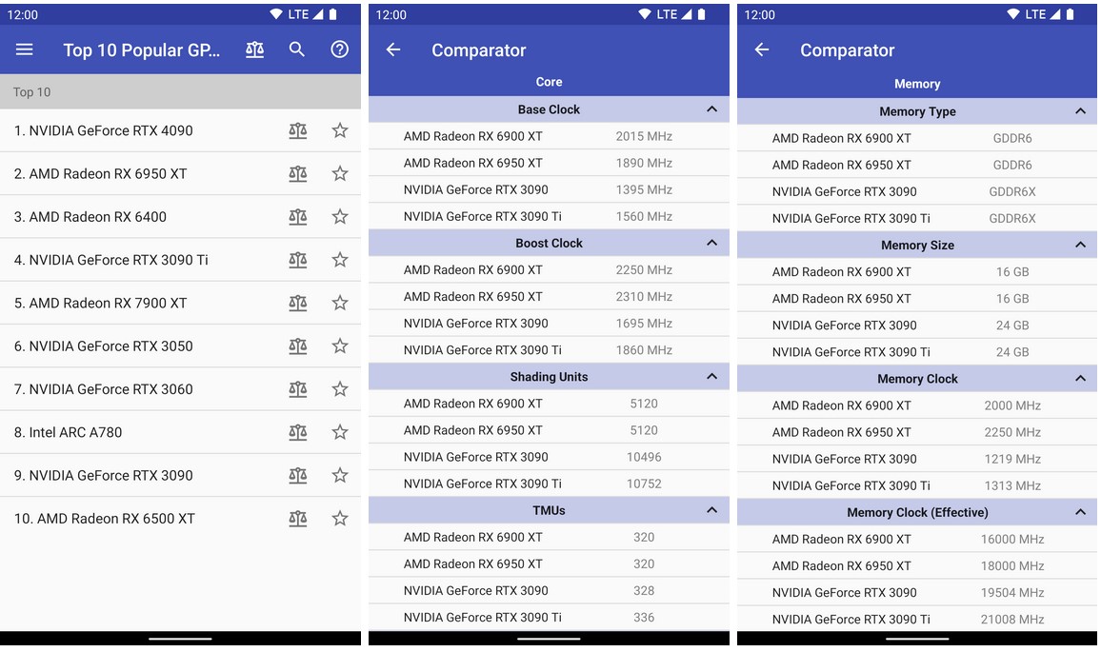Select the 2015 MHz base clock value

coord(644,136)
